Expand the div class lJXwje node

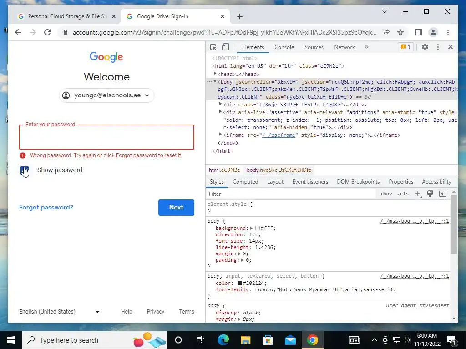tap(221, 104)
